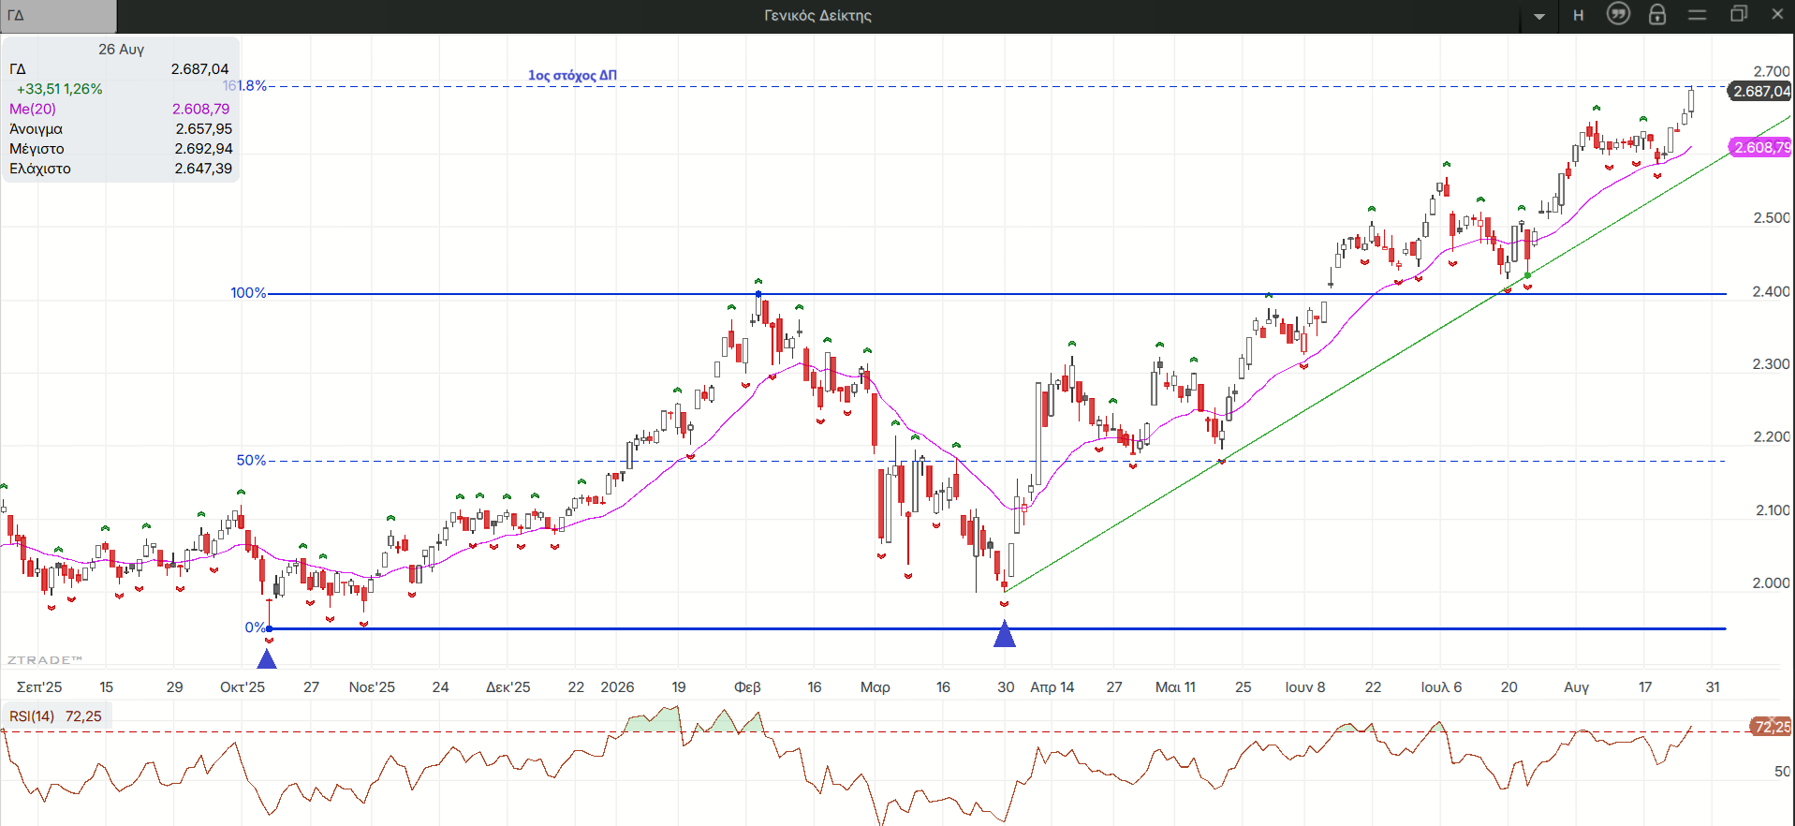Click the 'Μαι 11' date label on the time axis

1175,687
